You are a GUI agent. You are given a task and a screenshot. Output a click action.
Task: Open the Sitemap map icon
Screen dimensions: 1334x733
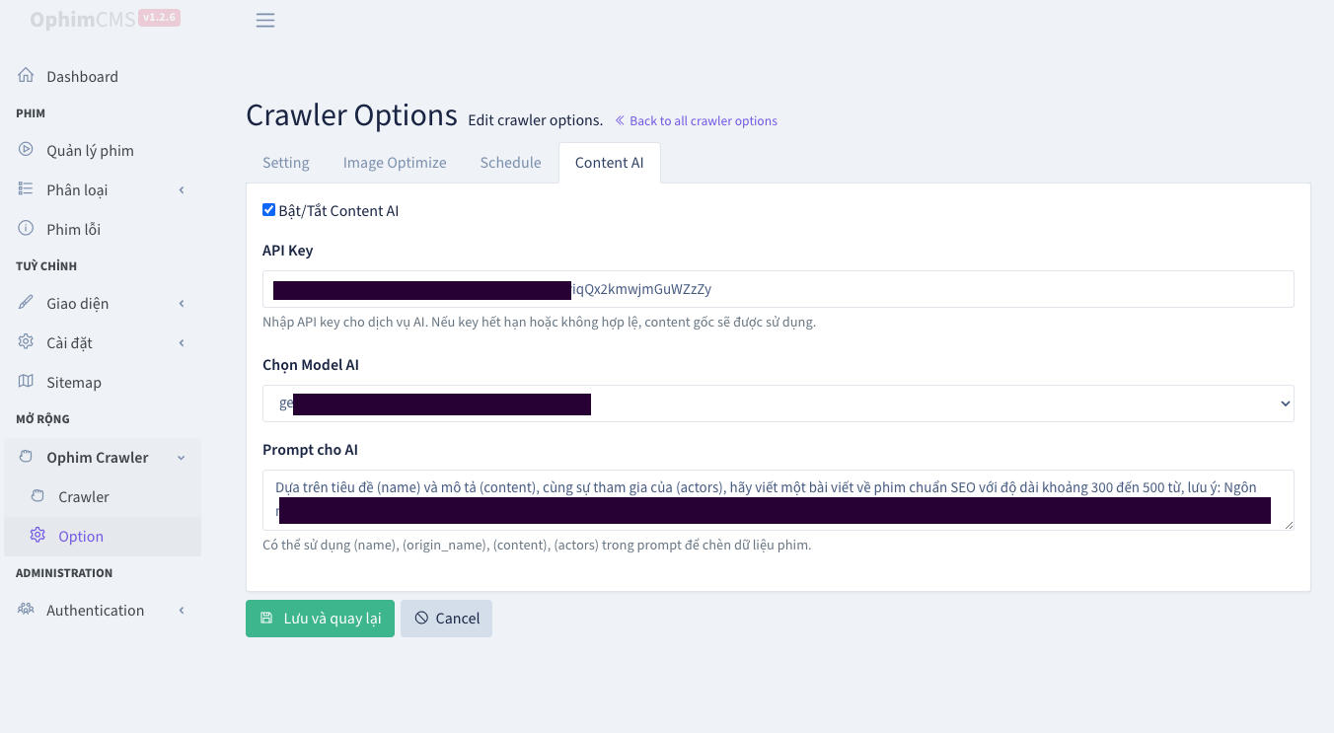tap(26, 382)
